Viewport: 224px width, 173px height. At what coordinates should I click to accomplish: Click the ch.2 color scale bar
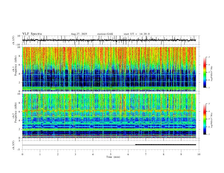point(205,119)
